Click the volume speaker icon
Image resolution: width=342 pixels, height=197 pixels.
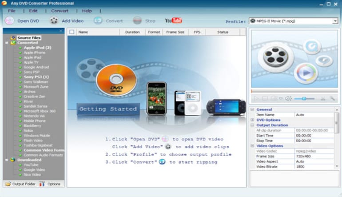pos(288,99)
